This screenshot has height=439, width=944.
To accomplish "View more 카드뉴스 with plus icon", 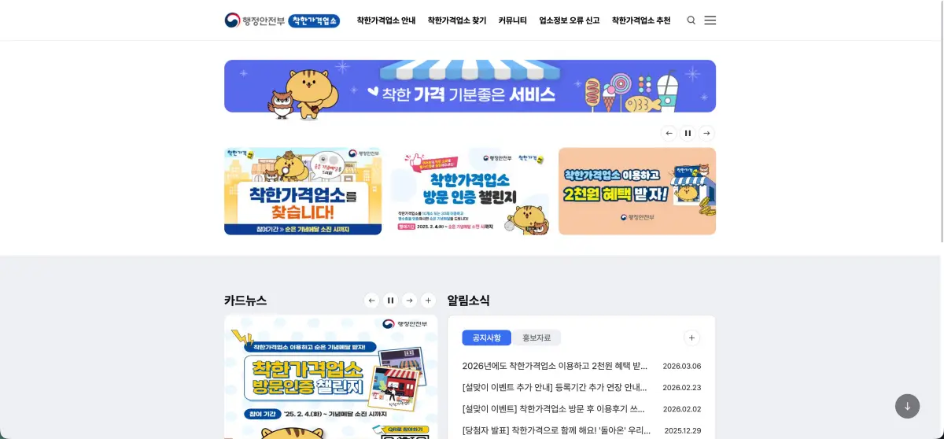I will pos(428,301).
